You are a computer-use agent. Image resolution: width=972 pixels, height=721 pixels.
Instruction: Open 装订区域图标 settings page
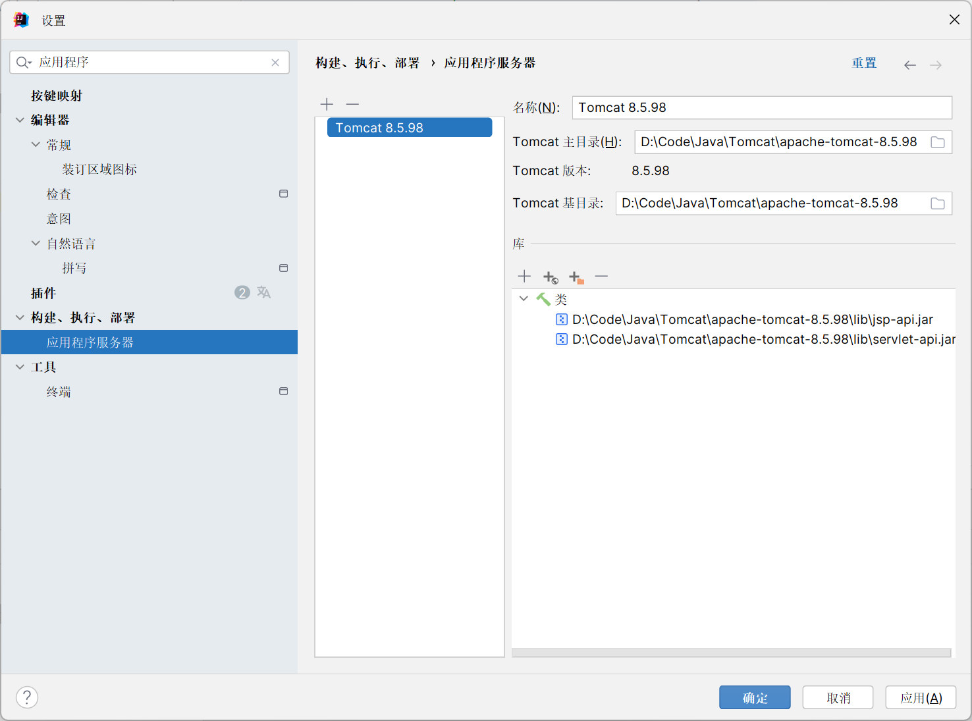pyautogui.click(x=99, y=169)
